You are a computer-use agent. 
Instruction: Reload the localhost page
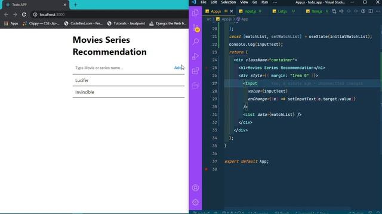(24, 14)
